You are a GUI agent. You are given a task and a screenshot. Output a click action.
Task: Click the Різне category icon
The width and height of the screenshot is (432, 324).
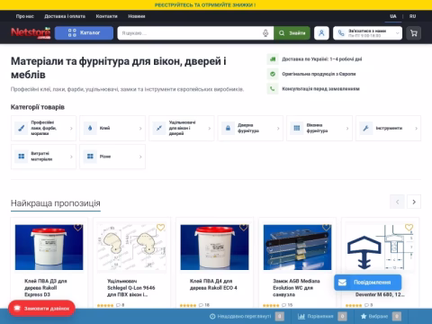90,157
